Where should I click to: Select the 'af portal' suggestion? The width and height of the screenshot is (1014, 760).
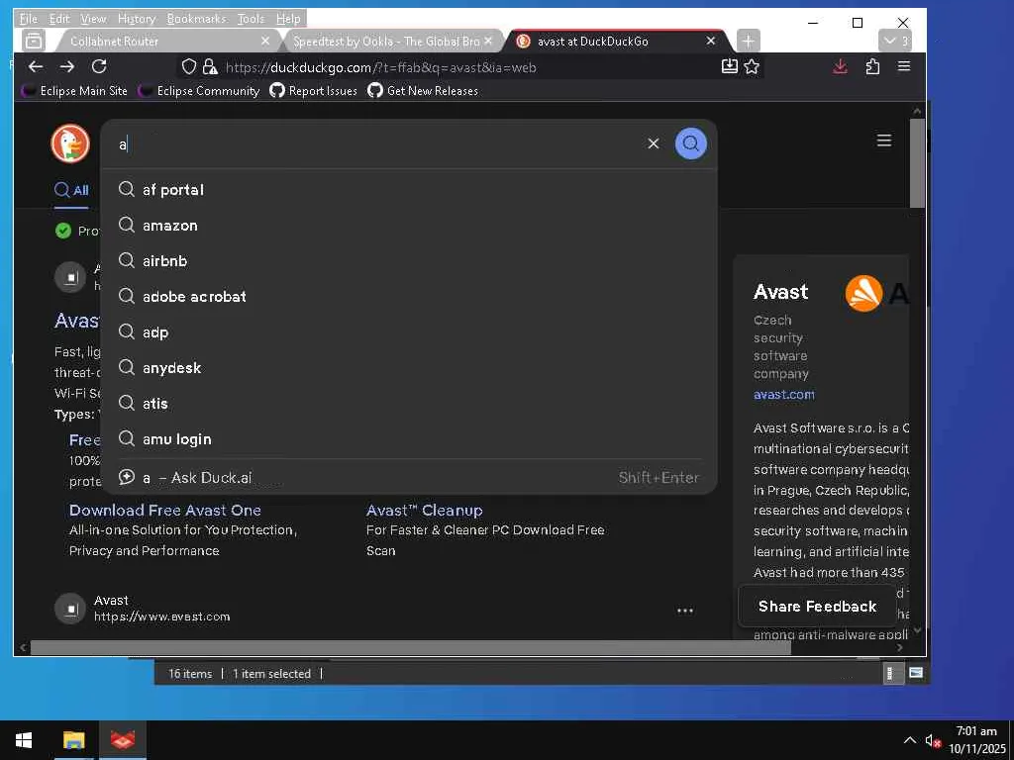[x=409, y=189]
